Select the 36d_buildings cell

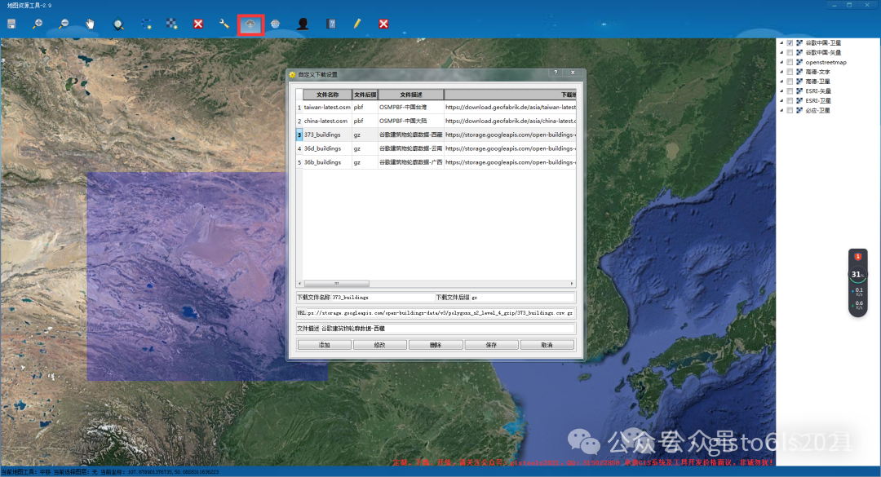327,148
